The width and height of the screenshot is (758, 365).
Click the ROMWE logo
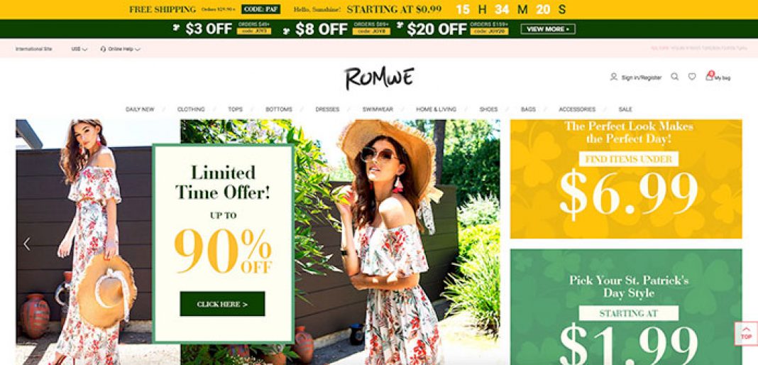pos(379,79)
